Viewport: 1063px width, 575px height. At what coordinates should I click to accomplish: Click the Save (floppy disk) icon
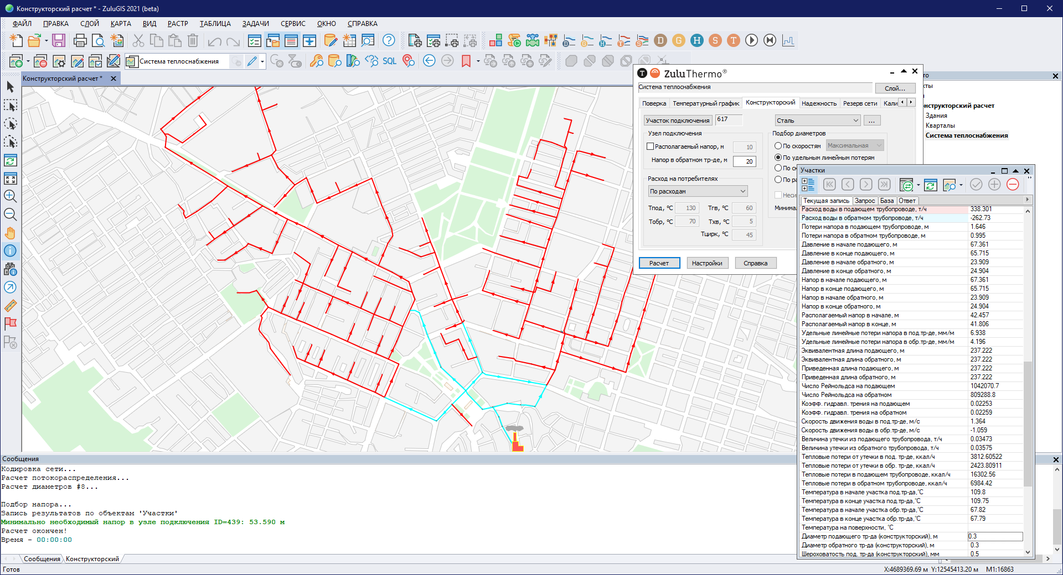tap(59, 40)
